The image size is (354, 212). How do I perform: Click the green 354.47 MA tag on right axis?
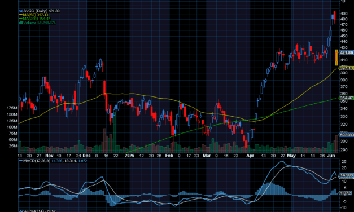346,98
